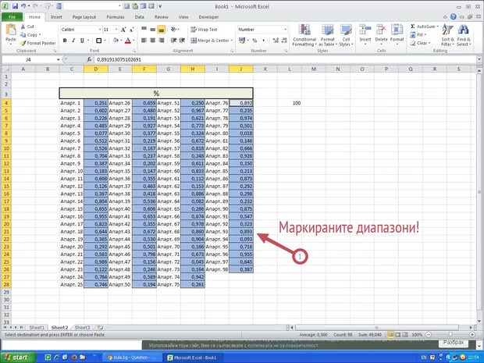Toggle Bottom Align button

point(161,30)
